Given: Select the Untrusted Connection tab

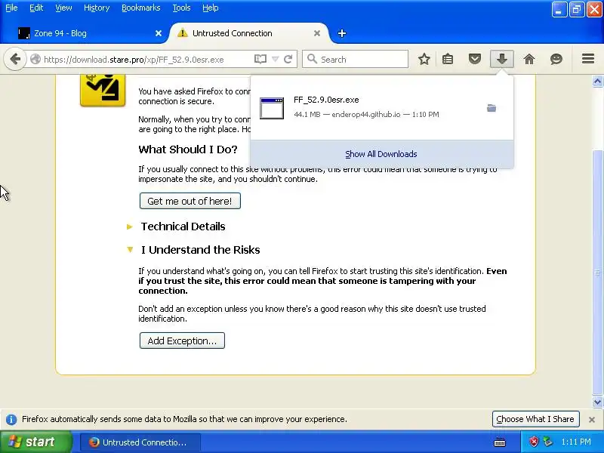Looking at the screenshot, I should [249, 33].
